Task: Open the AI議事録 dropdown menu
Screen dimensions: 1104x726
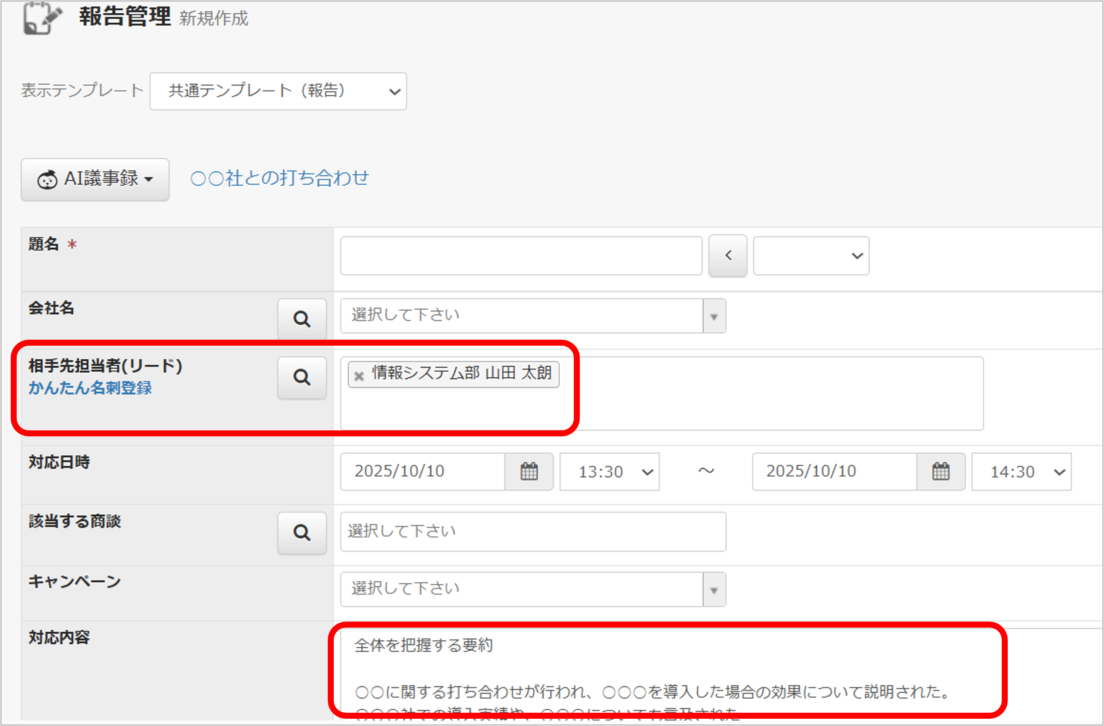Action: tap(95, 179)
